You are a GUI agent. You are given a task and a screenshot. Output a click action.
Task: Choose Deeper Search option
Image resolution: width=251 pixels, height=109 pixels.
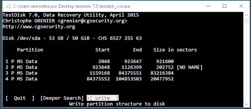click(x=62, y=98)
